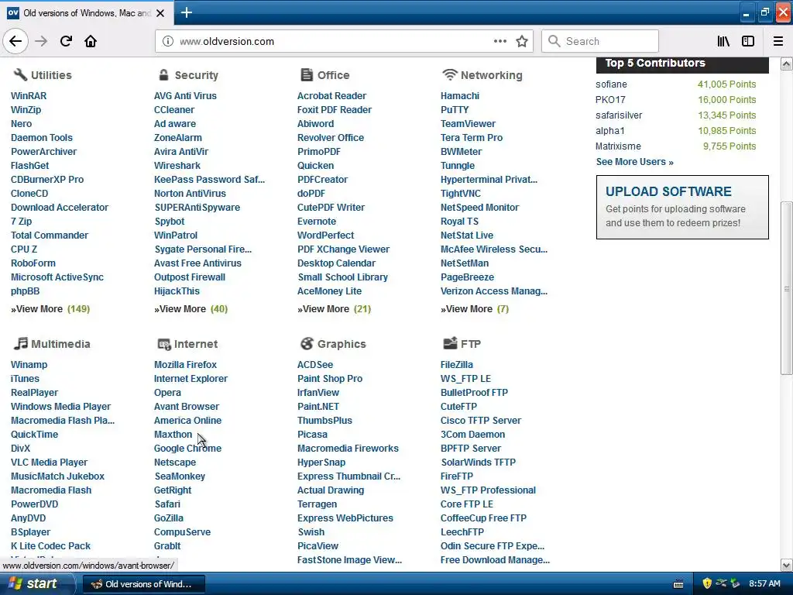Image resolution: width=793 pixels, height=595 pixels.
Task: Open contributor sofiane's profile
Action: coord(611,84)
